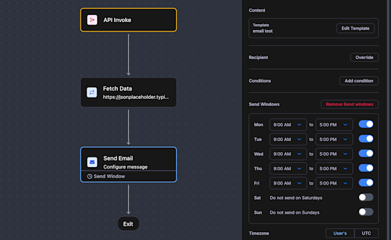Click the Conditions section label
Viewport: 391px width, 240px height.
pos(260,81)
